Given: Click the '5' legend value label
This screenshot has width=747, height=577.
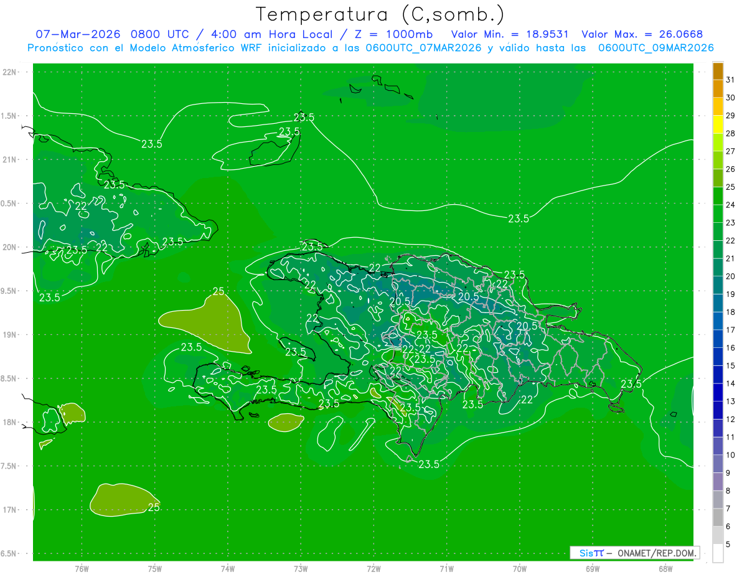Looking at the screenshot, I should coord(728,545).
